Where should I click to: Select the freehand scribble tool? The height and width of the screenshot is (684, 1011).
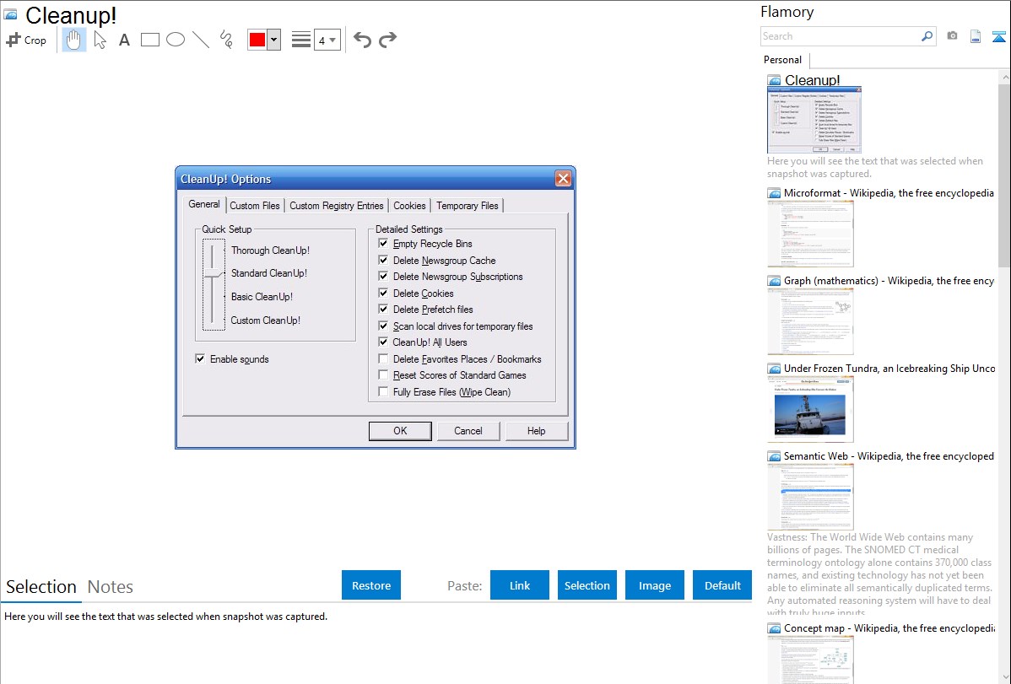tap(226, 40)
